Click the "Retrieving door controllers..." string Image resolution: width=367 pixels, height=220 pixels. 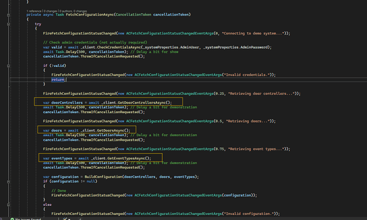[x=261, y=94]
